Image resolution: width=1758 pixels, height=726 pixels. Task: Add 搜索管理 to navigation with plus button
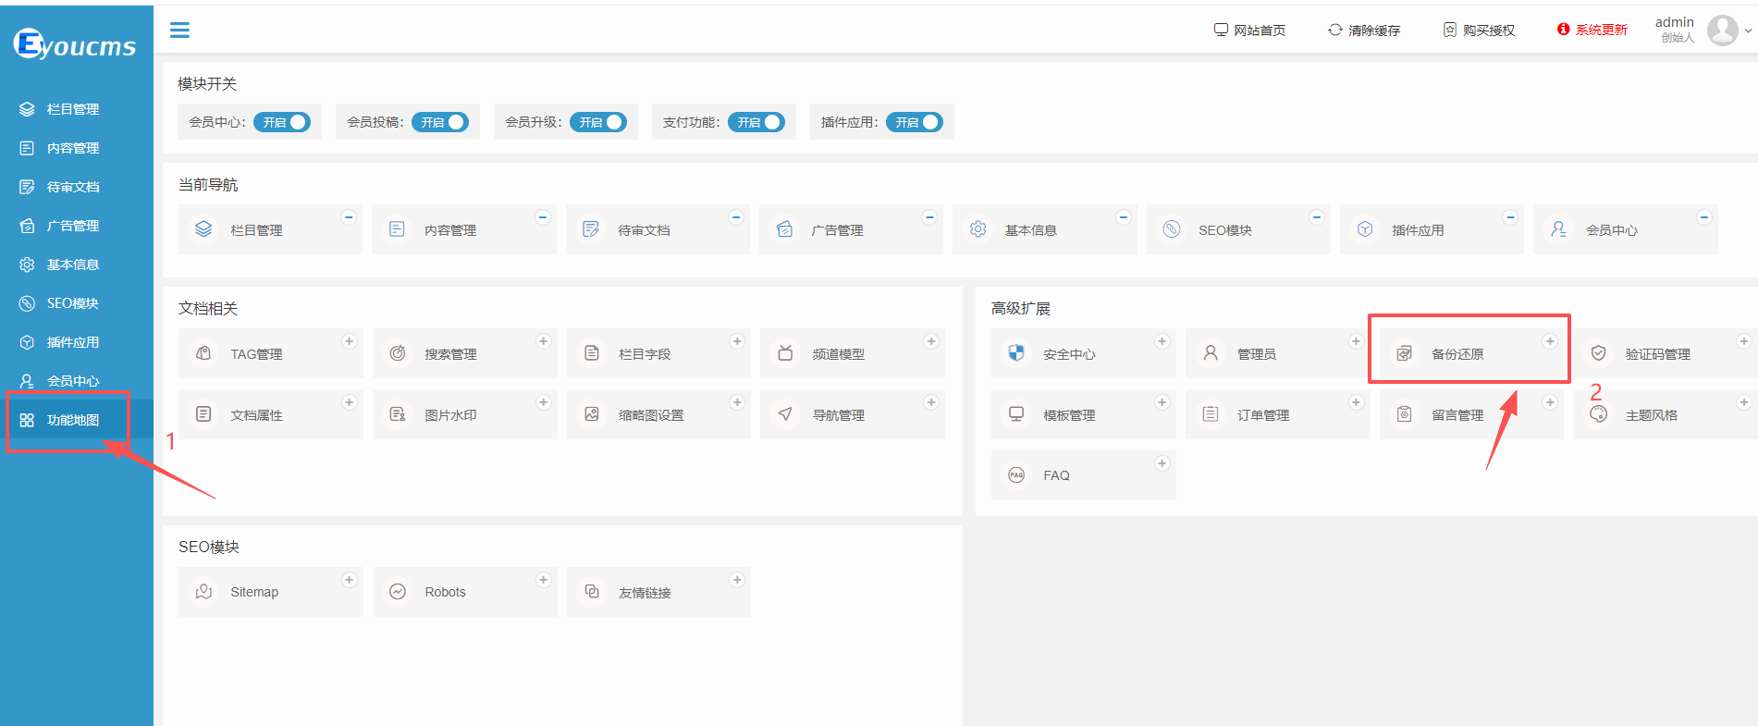[x=543, y=341]
